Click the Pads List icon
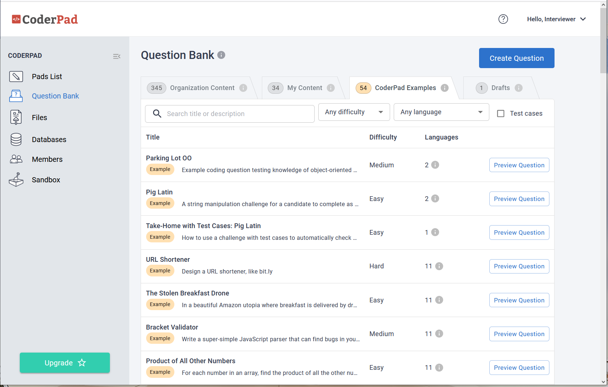 (16, 77)
